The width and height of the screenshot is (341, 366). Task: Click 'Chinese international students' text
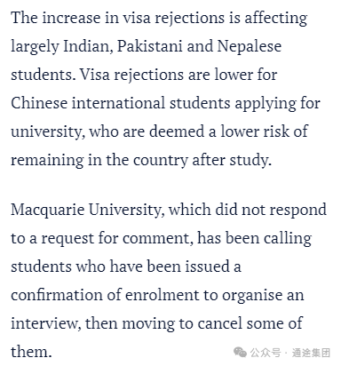click(121, 103)
